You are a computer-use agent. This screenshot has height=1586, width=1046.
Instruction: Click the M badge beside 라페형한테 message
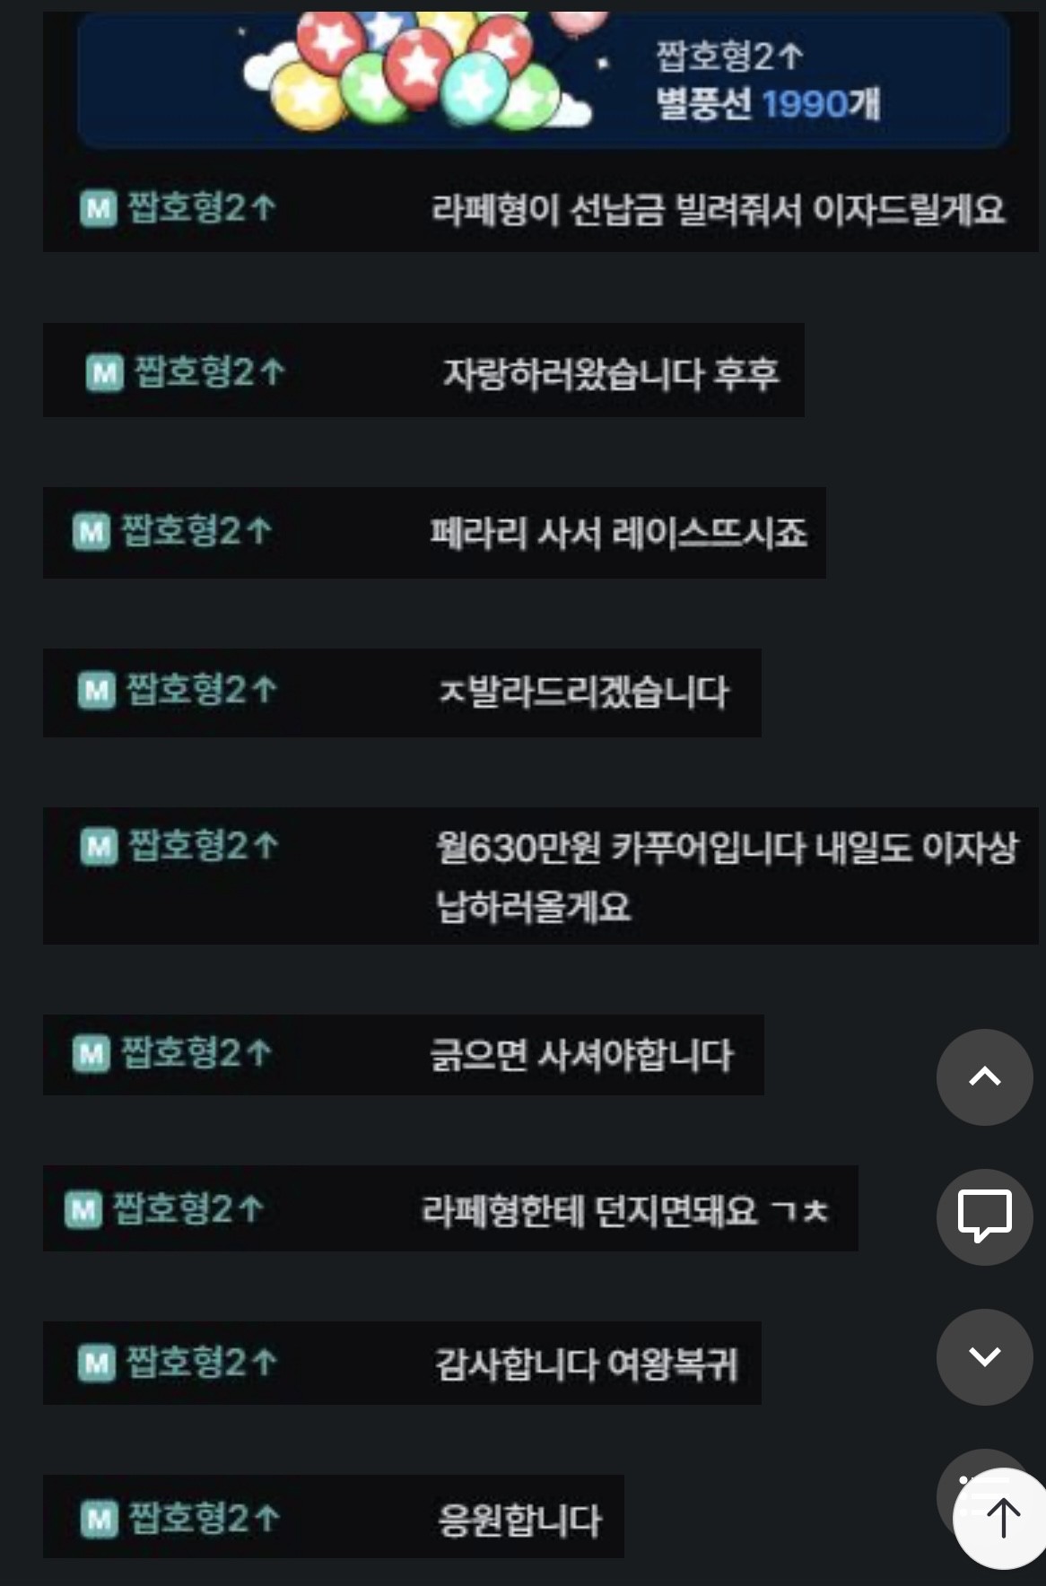[83, 1210]
